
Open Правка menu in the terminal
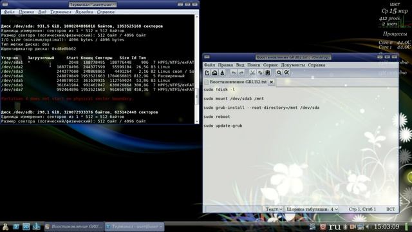[x=26, y=12]
